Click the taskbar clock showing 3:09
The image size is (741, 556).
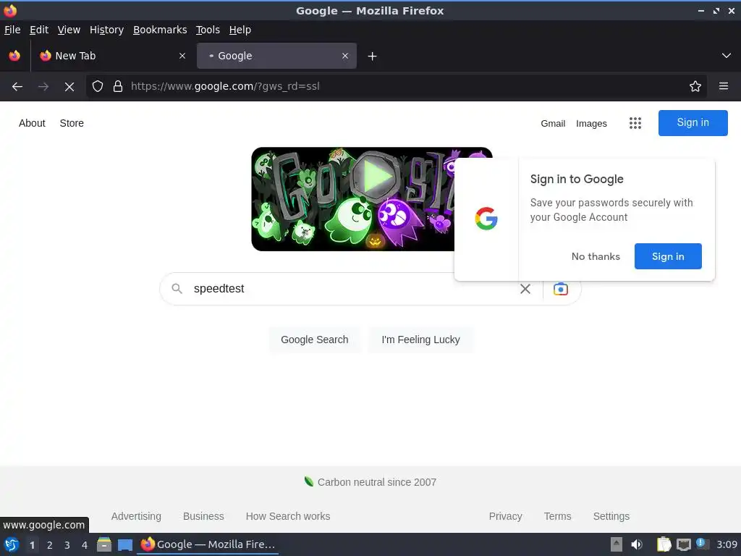click(727, 544)
